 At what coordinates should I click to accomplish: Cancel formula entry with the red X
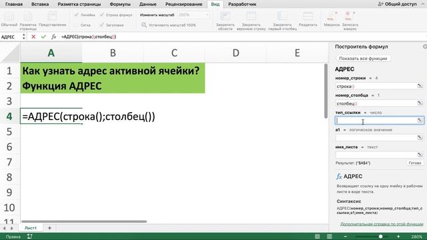coord(33,37)
